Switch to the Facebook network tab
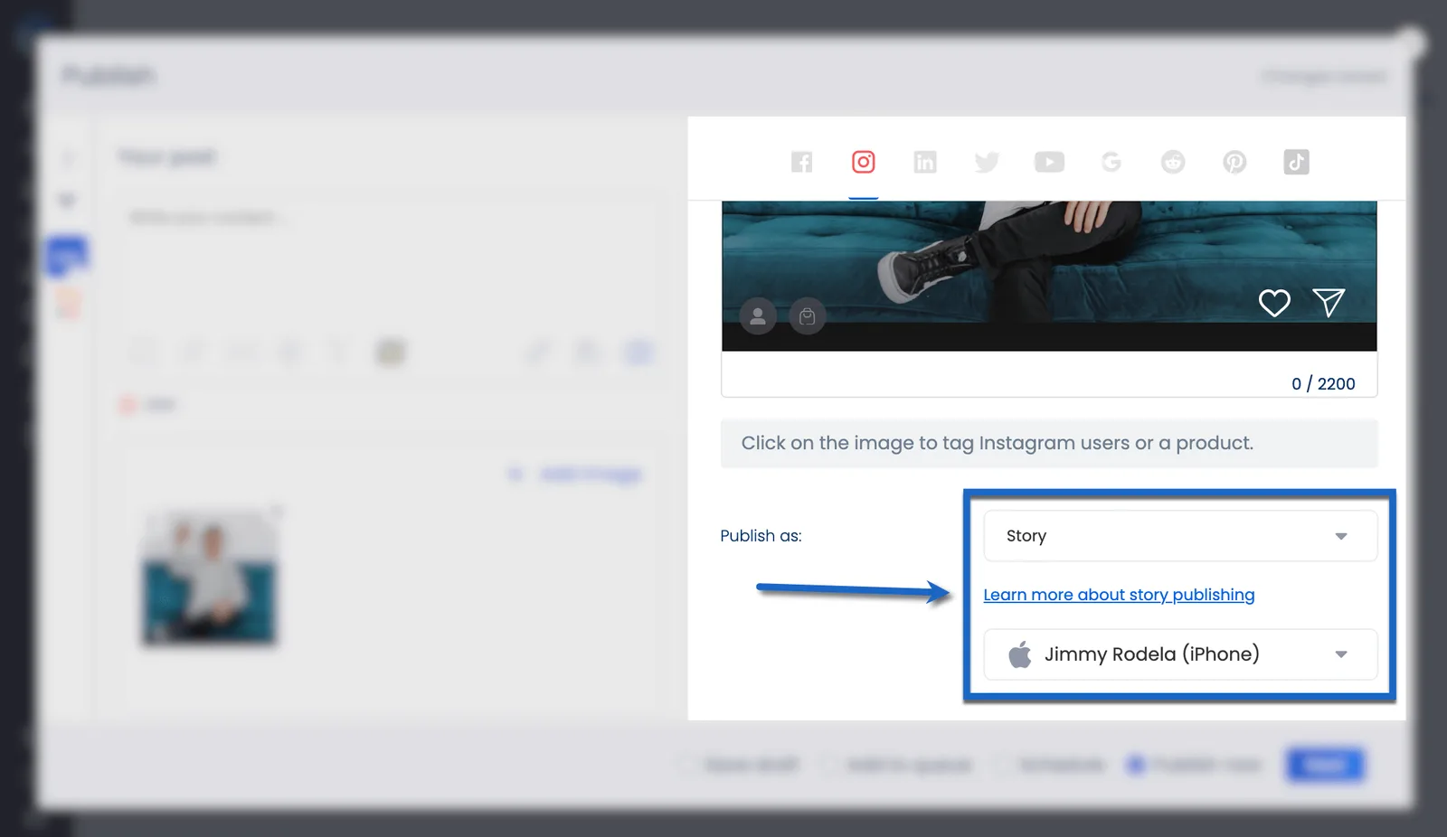This screenshot has height=837, width=1447. 801,162
